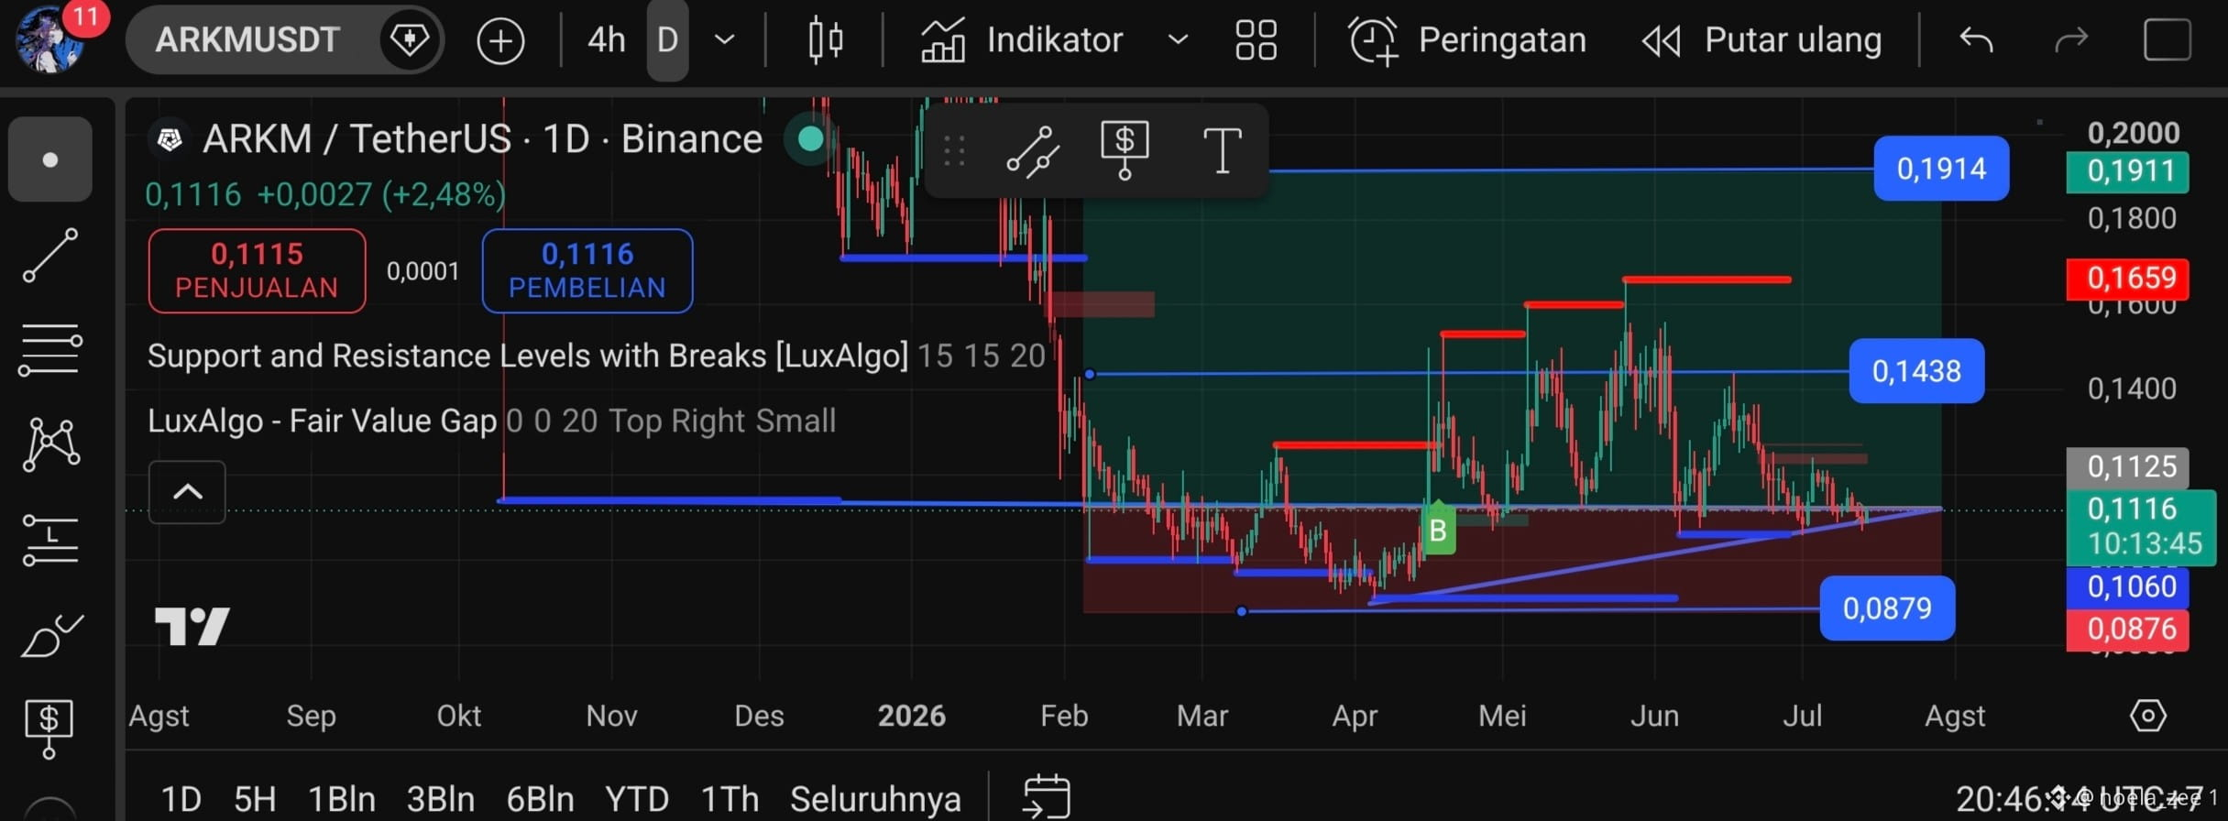Open the layout grid templates

tap(1256, 40)
